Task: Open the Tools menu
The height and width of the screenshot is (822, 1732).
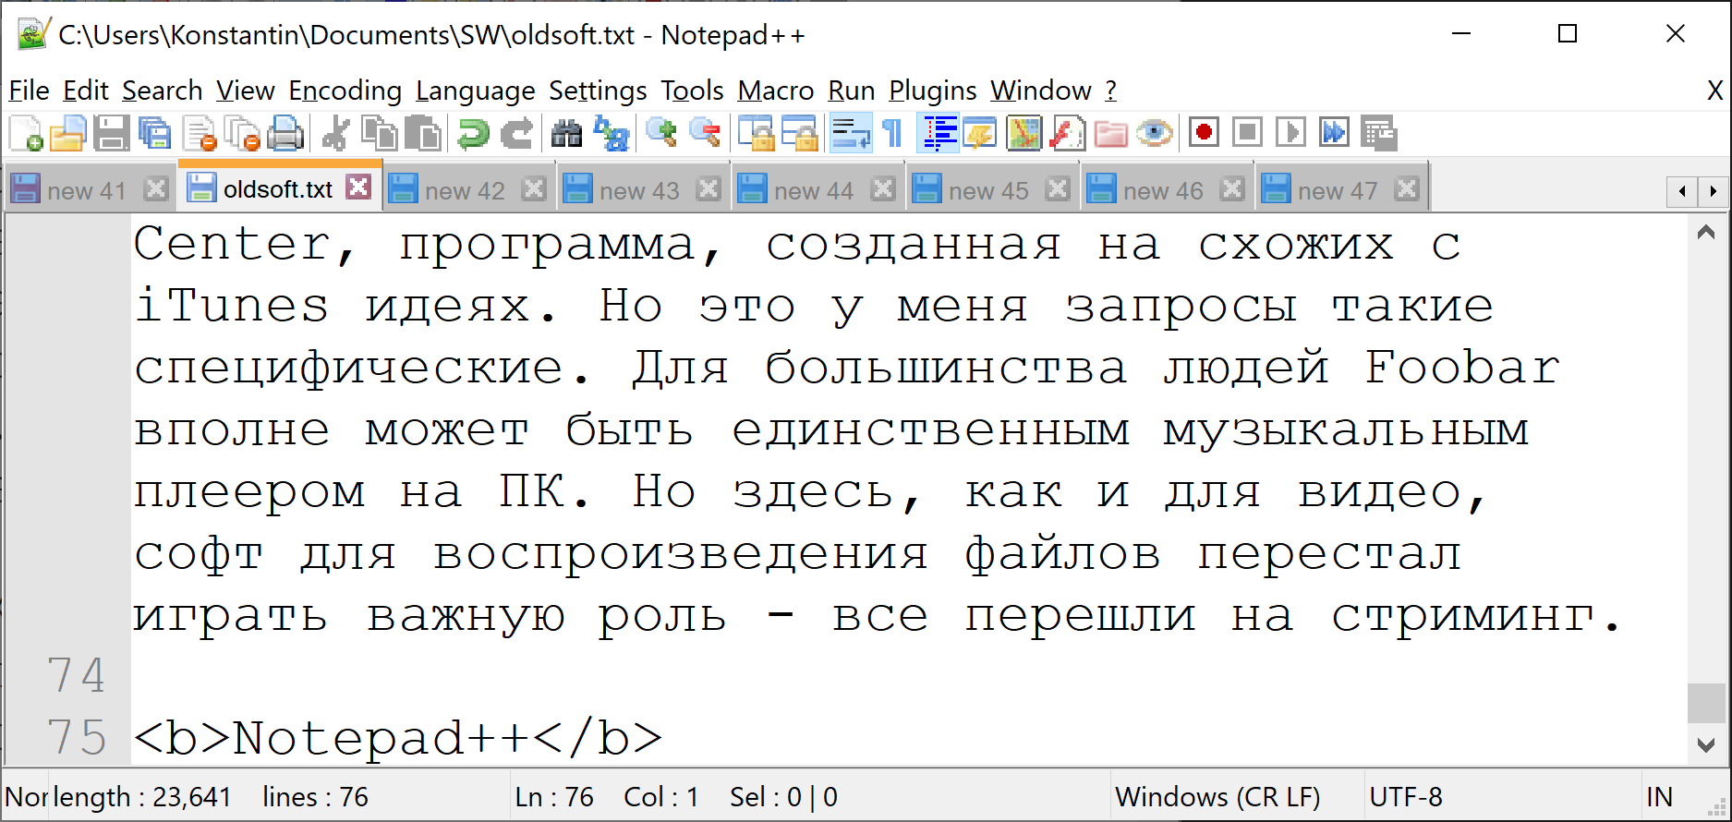Action: (x=692, y=91)
